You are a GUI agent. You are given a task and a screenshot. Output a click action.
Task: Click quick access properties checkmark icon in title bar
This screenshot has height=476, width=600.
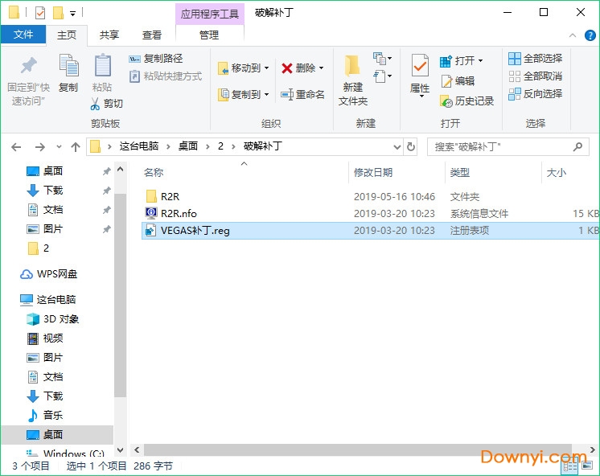40,13
